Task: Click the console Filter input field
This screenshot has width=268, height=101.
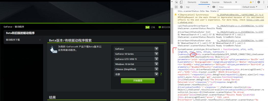Action: tap(229, 7)
